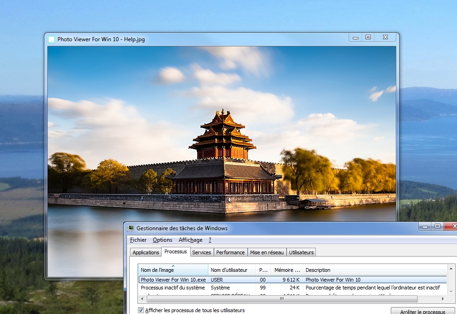The image size is (457, 314).
Task: Click the Photo Viewer For Win 10 title icon
Action: click(x=51, y=39)
